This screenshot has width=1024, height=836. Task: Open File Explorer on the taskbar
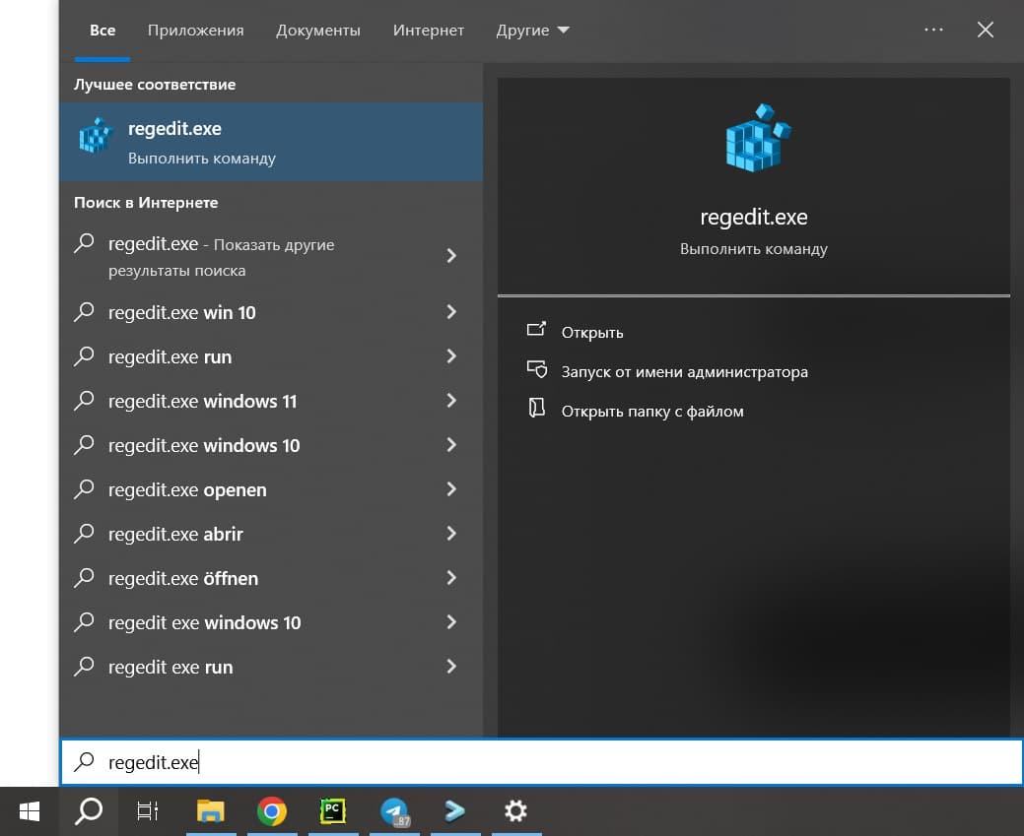point(211,810)
